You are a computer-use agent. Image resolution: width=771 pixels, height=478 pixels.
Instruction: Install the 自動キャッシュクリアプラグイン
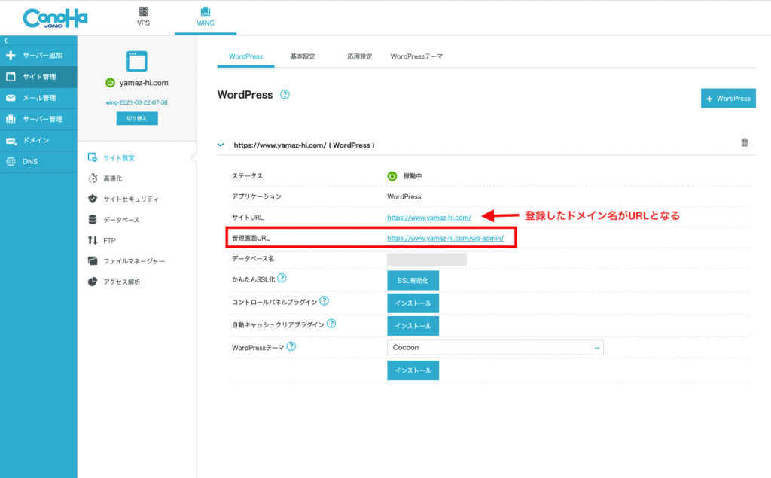(413, 325)
